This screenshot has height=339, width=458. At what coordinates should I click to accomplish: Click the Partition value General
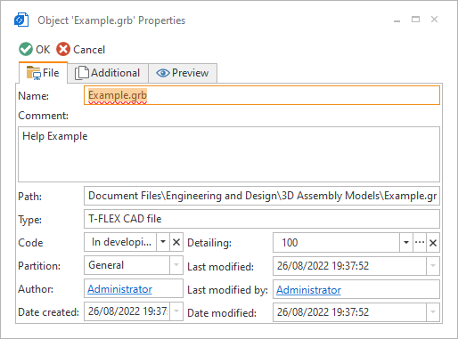(x=106, y=265)
